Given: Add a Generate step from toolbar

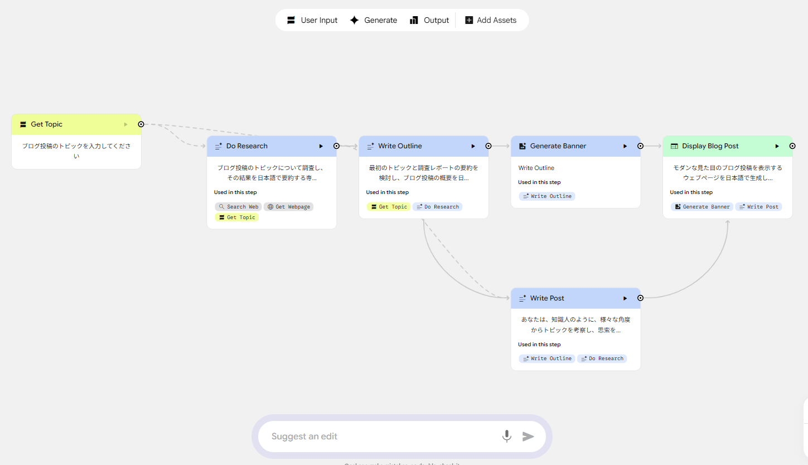Looking at the screenshot, I should click(373, 20).
